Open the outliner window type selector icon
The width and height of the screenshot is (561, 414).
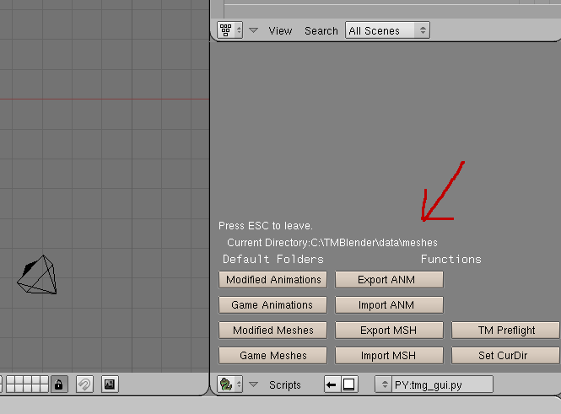coord(229,30)
